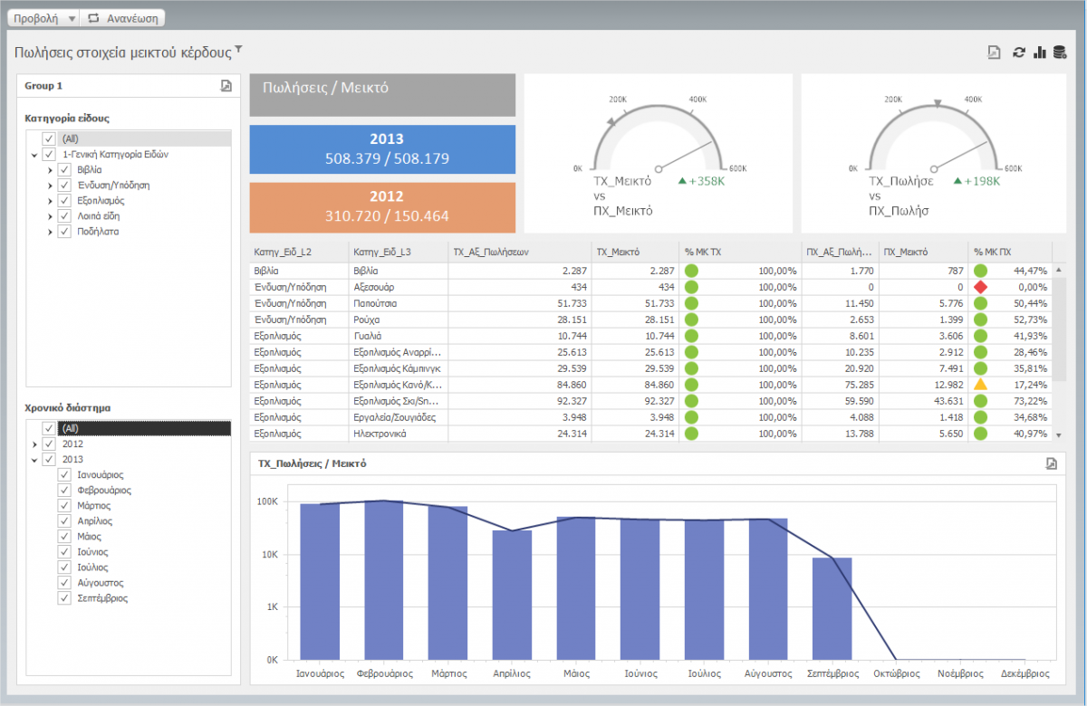Click the Σεπτέμβριος bar in the chart

832,608
